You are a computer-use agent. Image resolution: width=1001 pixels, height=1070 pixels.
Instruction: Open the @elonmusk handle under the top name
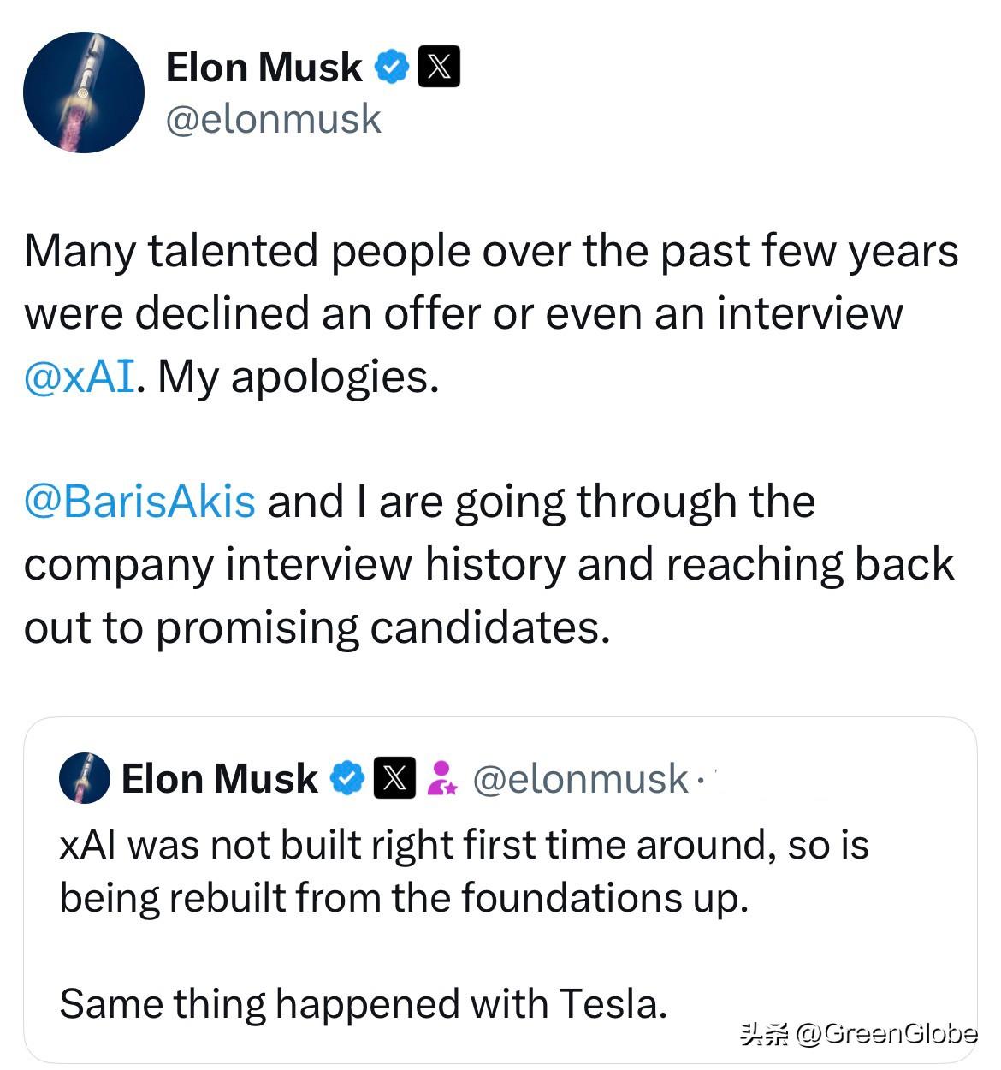(273, 118)
